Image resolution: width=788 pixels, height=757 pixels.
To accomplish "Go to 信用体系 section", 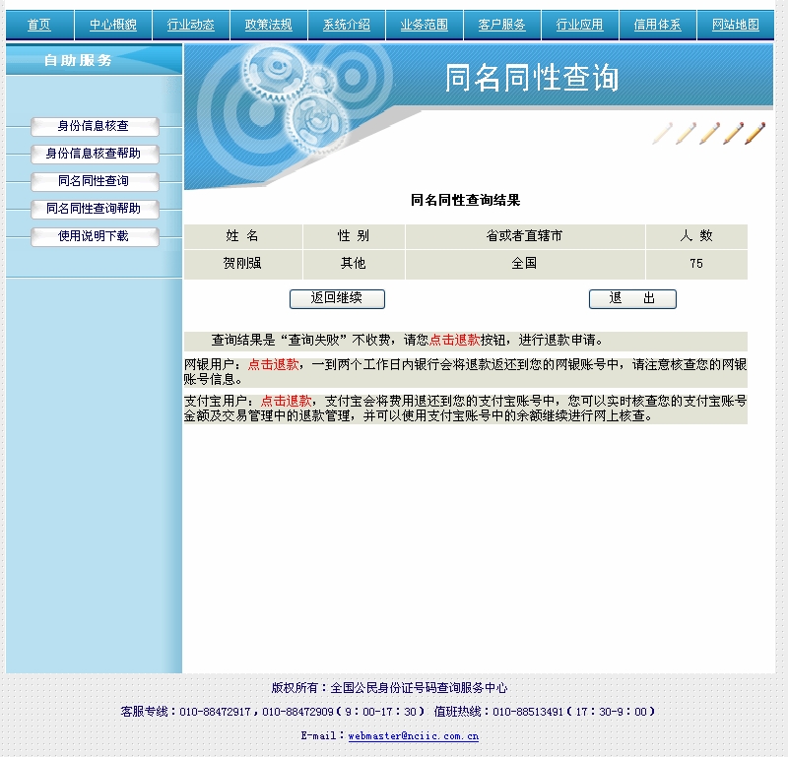I will point(657,24).
